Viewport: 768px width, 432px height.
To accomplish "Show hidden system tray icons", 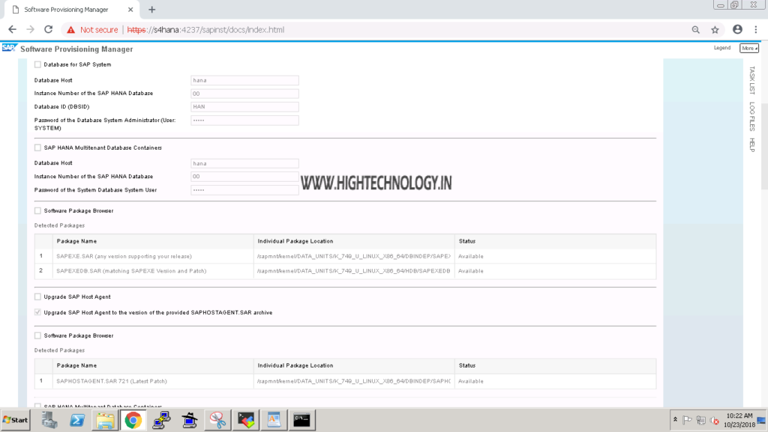I will point(675,420).
